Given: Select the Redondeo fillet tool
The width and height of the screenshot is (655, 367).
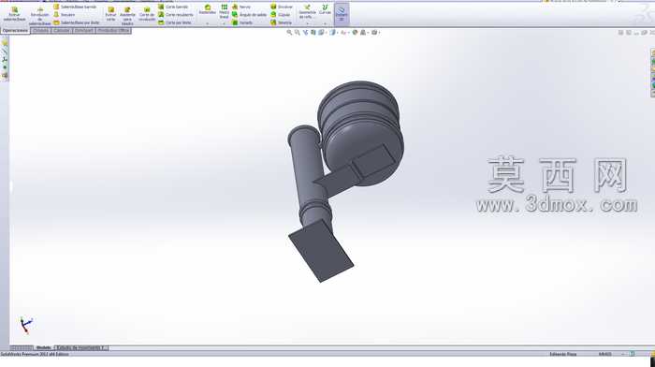Looking at the screenshot, I should 207,9.
